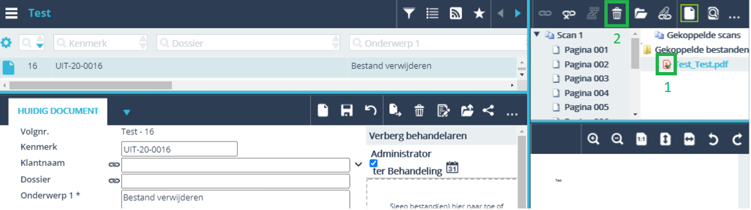Click the unlink icon in file panel

[569, 14]
